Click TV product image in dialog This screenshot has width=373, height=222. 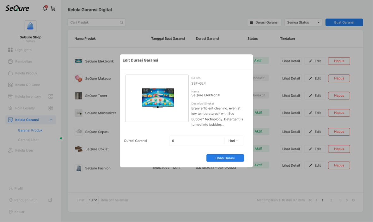[x=158, y=98]
